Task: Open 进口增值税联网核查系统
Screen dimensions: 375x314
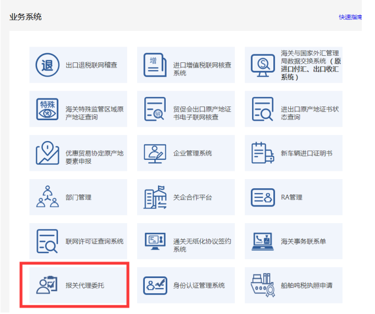Action: click(186, 65)
